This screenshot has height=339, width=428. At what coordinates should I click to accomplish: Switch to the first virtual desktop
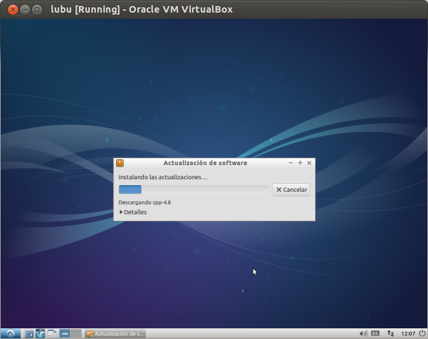pyautogui.click(x=65, y=334)
